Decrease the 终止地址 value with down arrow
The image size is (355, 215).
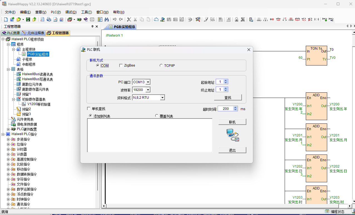coord(226,91)
